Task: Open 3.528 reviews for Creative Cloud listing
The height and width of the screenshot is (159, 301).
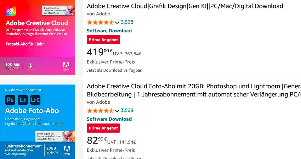Action: pos(127,22)
